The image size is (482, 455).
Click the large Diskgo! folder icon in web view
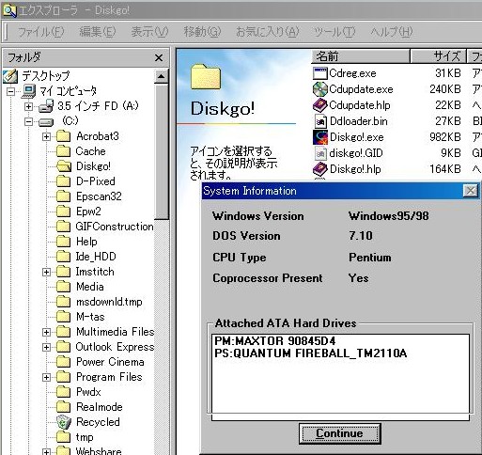click(x=206, y=76)
